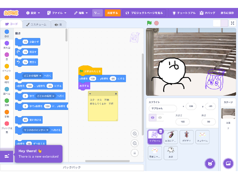Screen dimensions: 238x179
Task: Expand the mouse pointer dropdown in point towards block
Action: pos(47,130)
